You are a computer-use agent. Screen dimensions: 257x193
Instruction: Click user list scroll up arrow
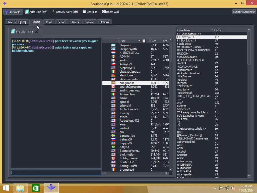click(x=170, y=40)
